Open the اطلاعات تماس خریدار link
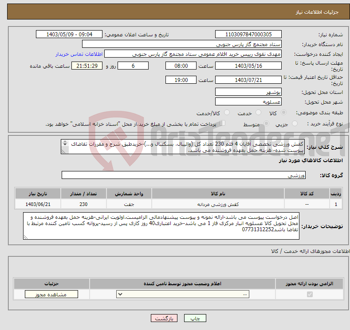This screenshot has width=350, height=330. click(x=79, y=54)
